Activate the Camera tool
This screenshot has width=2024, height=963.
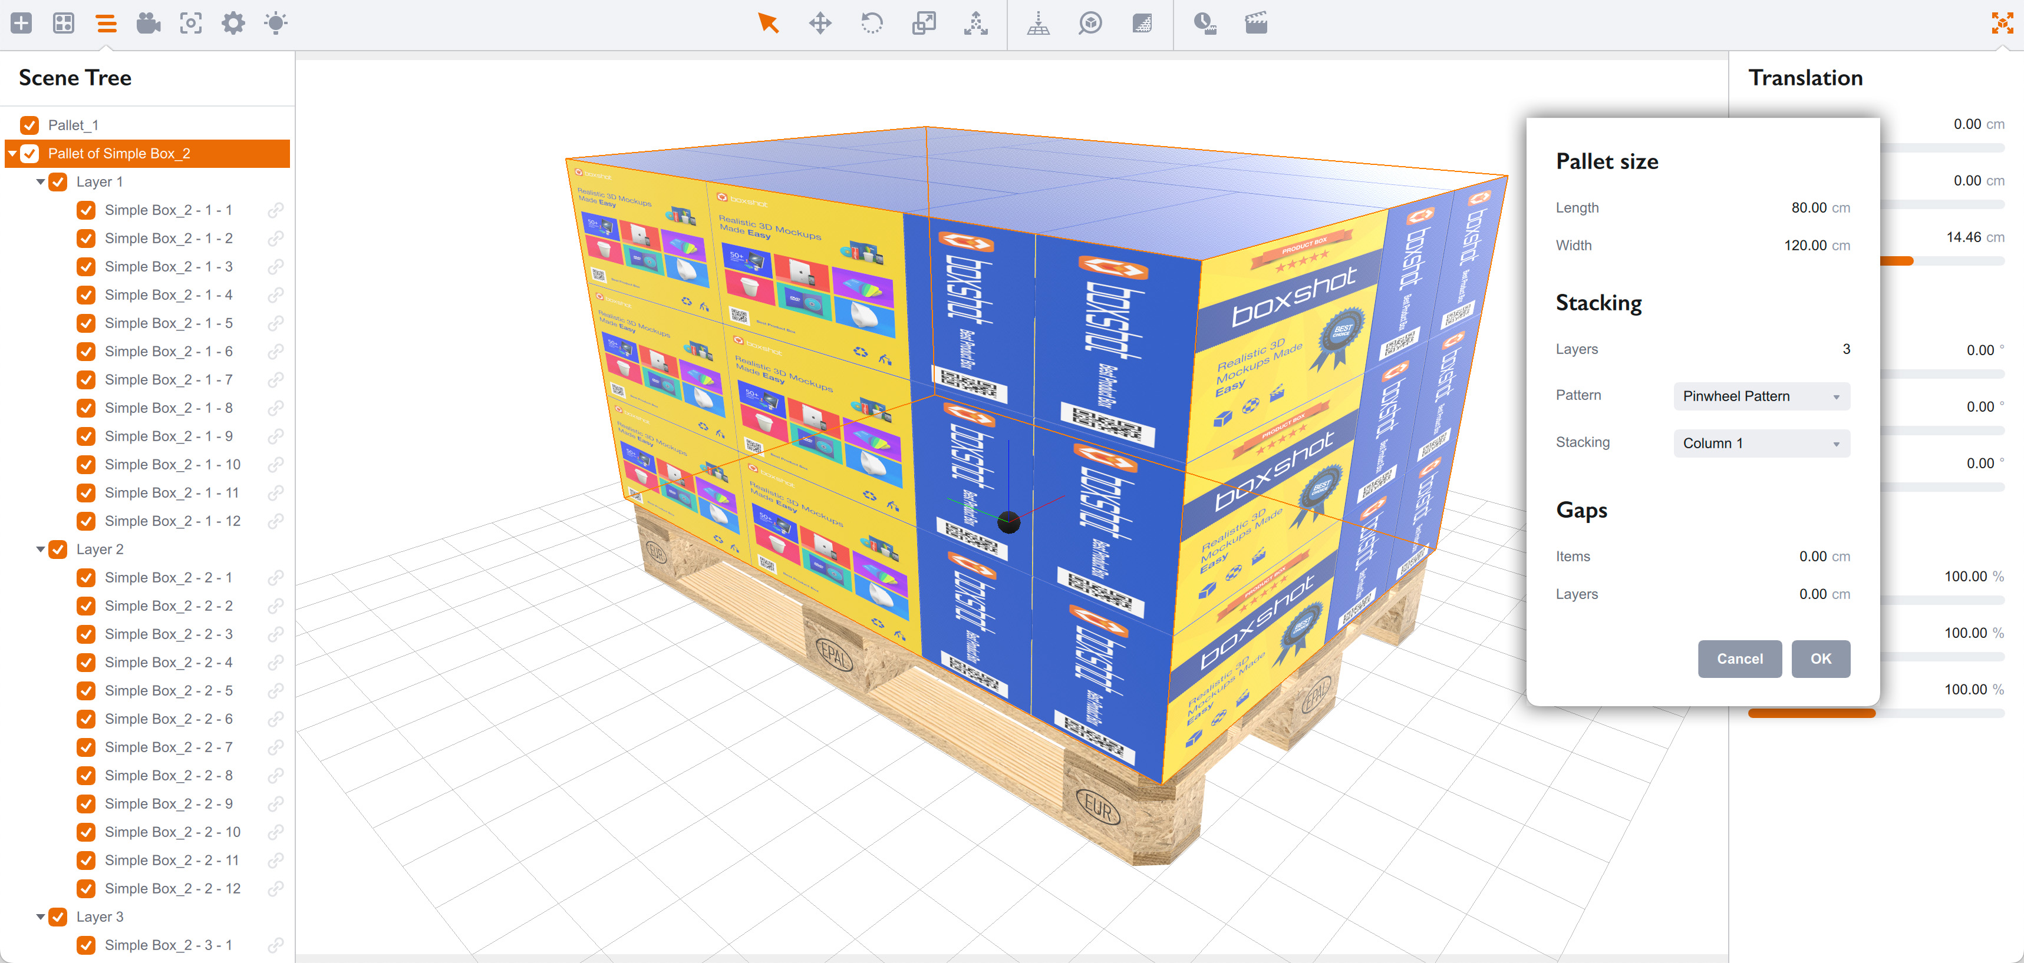click(x=149, y=24)
